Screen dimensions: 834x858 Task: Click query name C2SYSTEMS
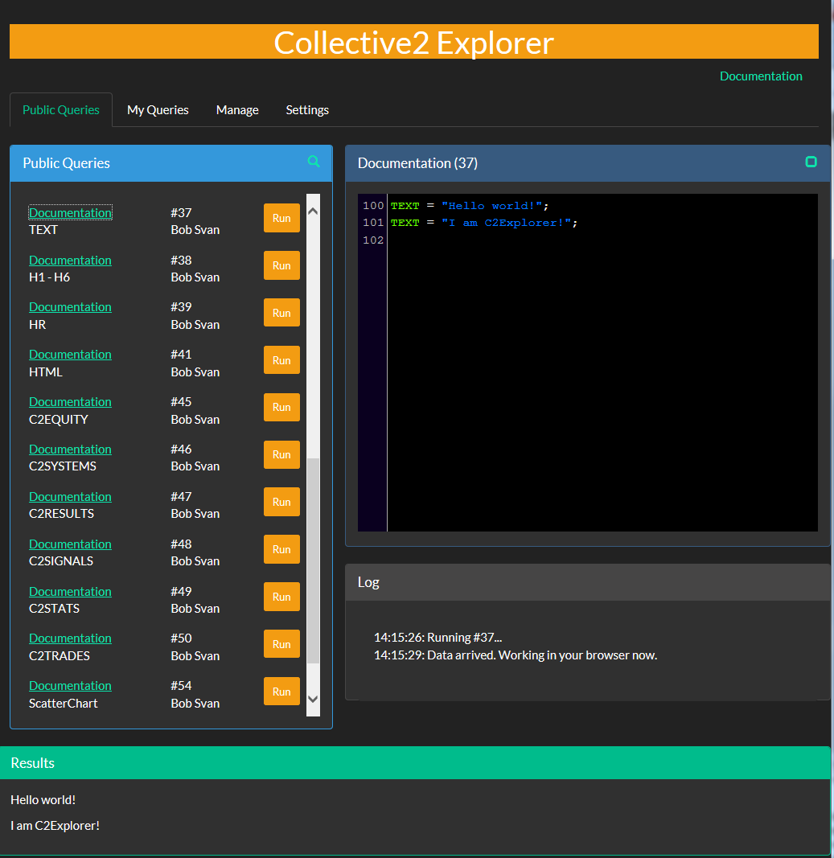point(63,466)
